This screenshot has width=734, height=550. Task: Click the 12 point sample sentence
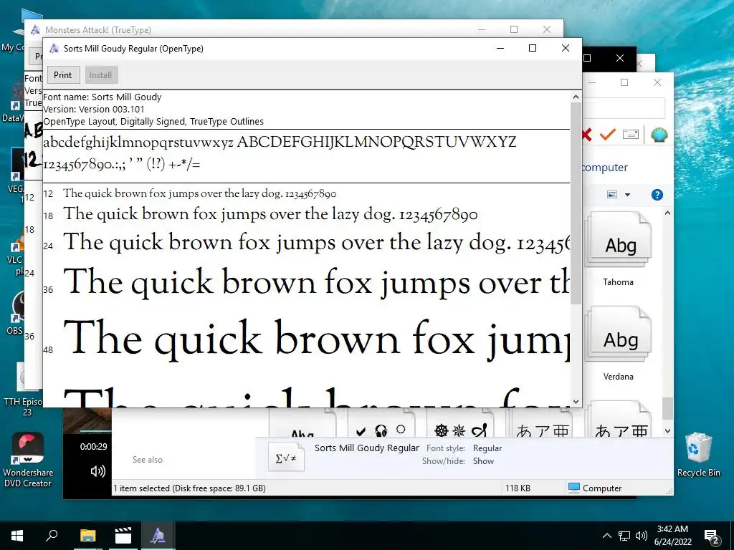click(200, 193)
